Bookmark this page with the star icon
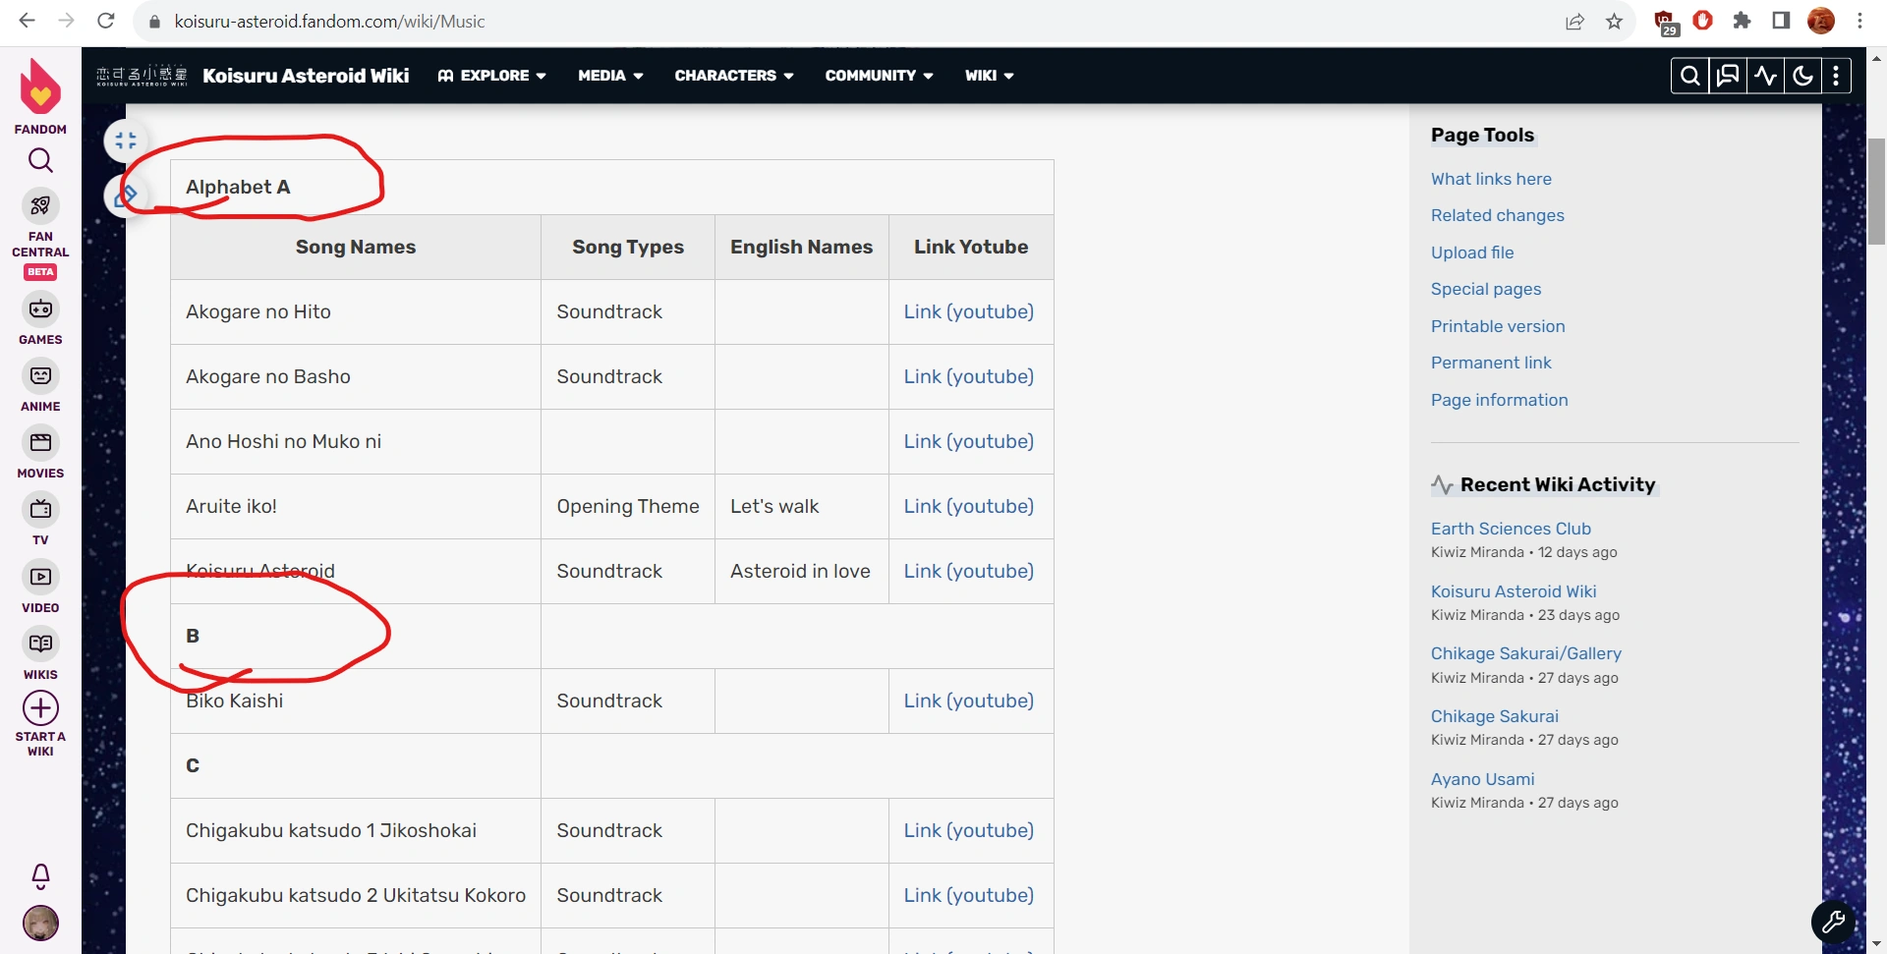Image resolution: width=1887 pixels, height=954 pixels. click(1614, 22)
